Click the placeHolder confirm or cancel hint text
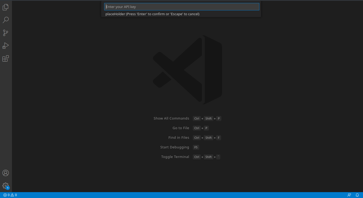The height and width of the screenshot is (198, 363). point(152,14)
